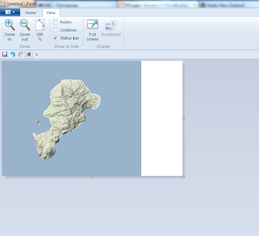The image size is (259, 236).
Task: Click the color spectrum icon in quick access toolbar
Action: click(x=28, y=54)
